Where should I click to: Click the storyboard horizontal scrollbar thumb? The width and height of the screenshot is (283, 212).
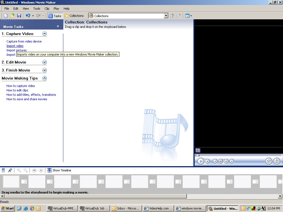coord(95,196)
